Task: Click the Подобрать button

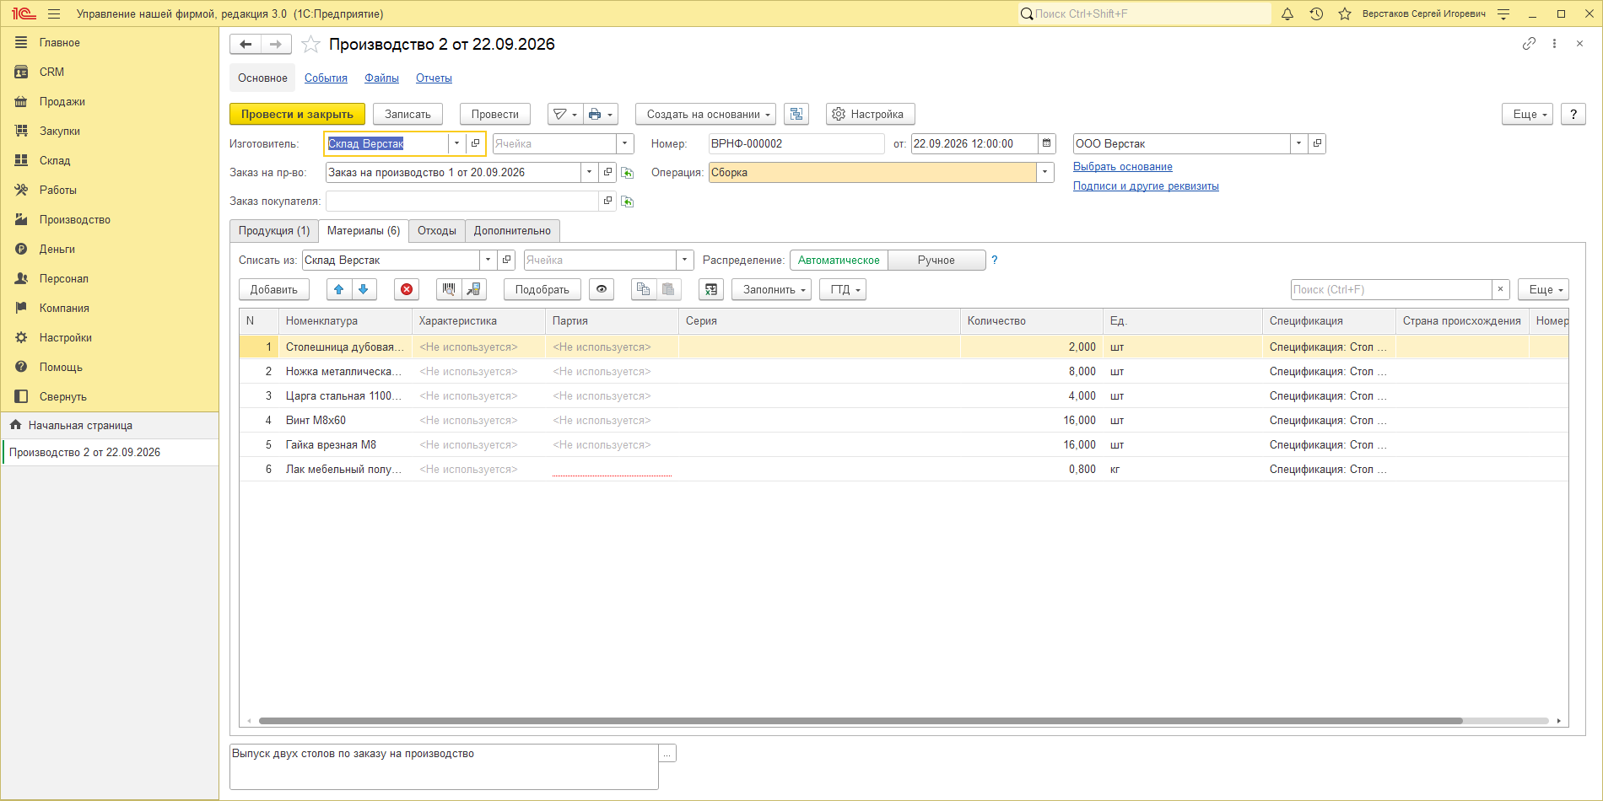Action: point(542,289)
